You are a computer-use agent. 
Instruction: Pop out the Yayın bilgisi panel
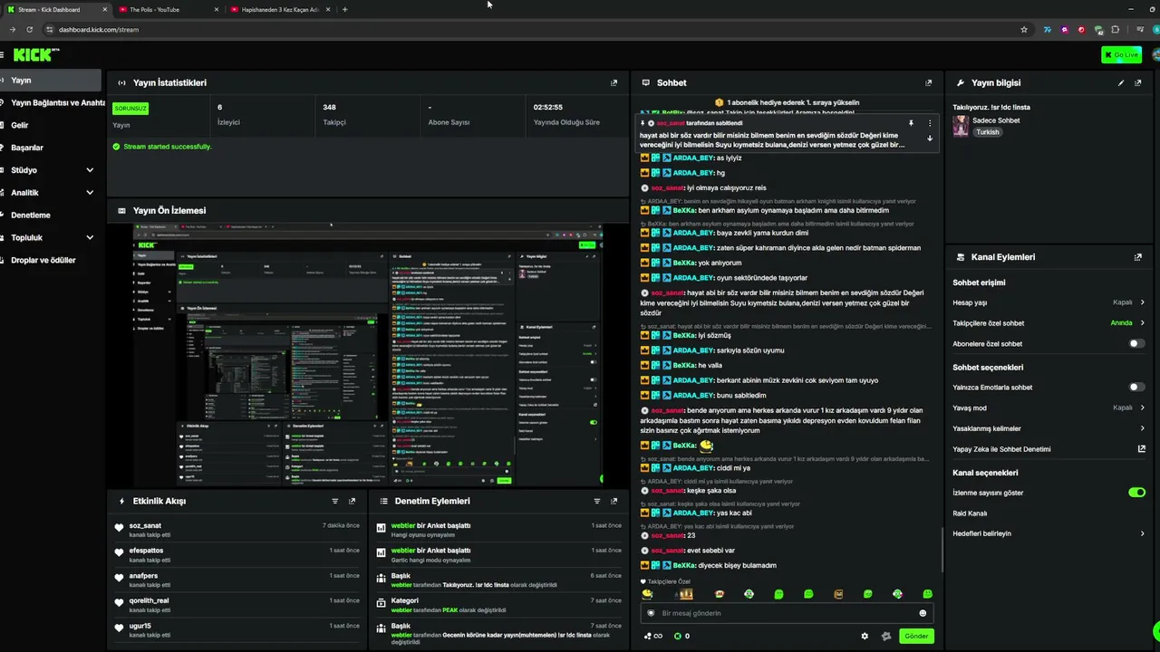point(1138,82)
